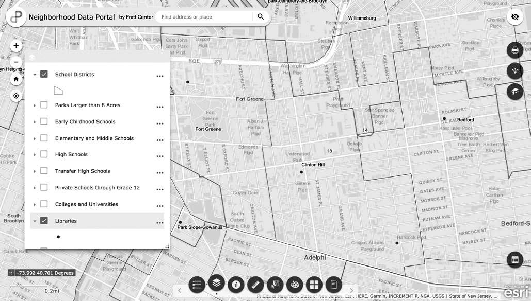
Task: Expand the Colleges and Universities layer arrow
Action: pos(35,205)
